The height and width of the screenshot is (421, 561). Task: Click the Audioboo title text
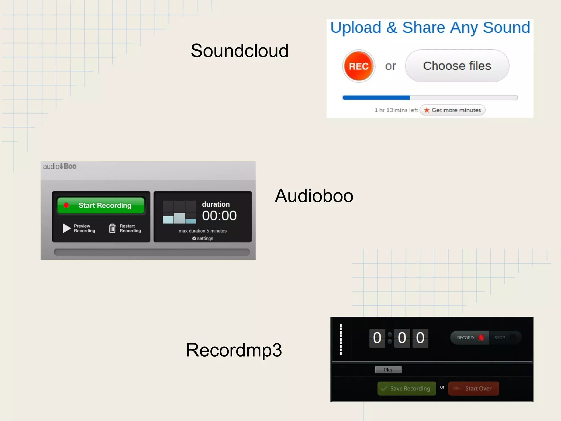[314, 196]
